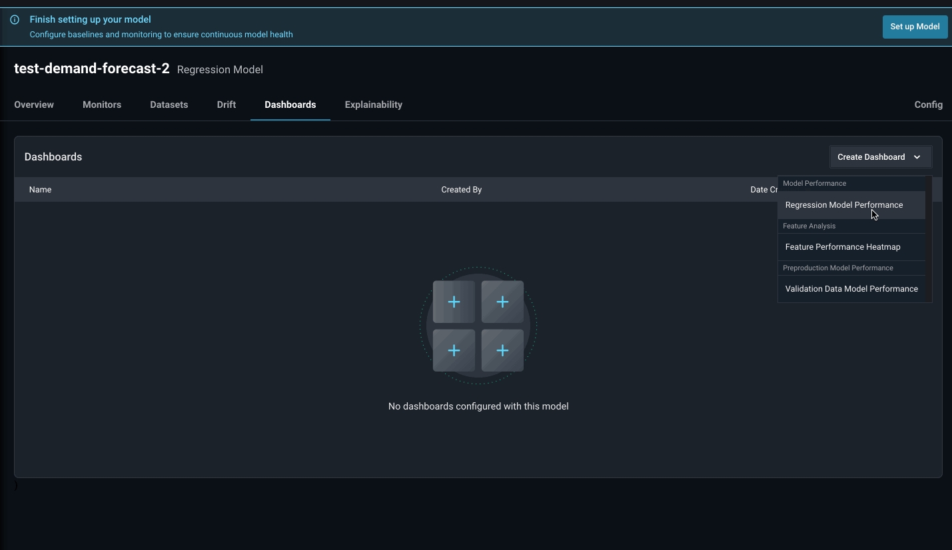Viewport: 952px width, 550px height.
Task: Click the active Dashboards tab
Action: click(290, 105)
